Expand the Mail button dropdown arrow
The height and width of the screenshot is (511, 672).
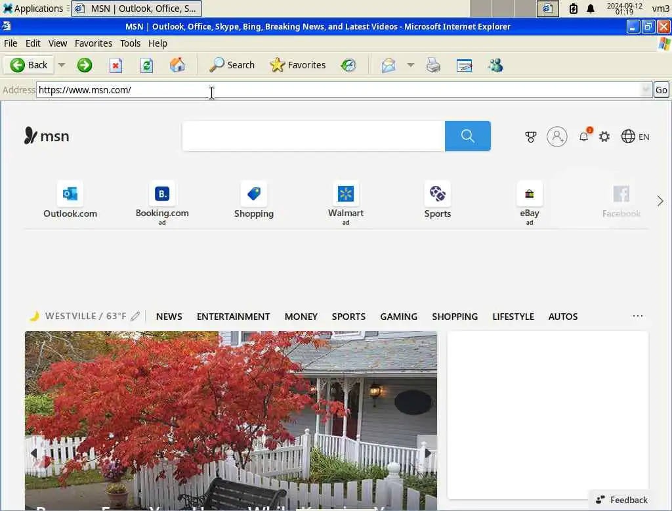pyautogui.click(x=411, y=65)
